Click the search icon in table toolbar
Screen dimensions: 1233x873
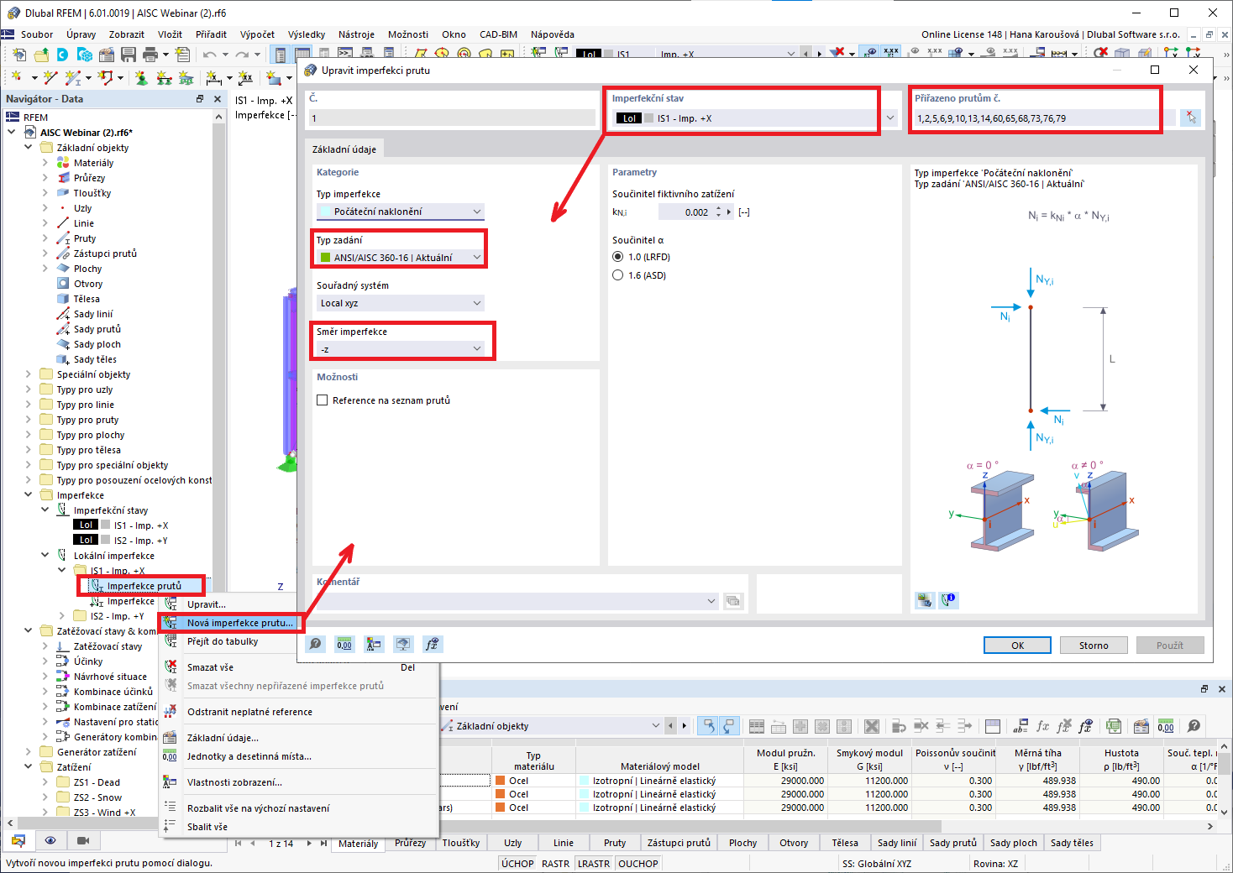pos(1194,726)
